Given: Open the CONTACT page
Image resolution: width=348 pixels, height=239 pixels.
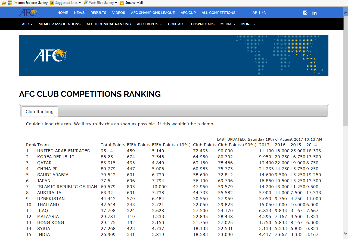Looking at the screenshot, I should (x=176, y=24).
